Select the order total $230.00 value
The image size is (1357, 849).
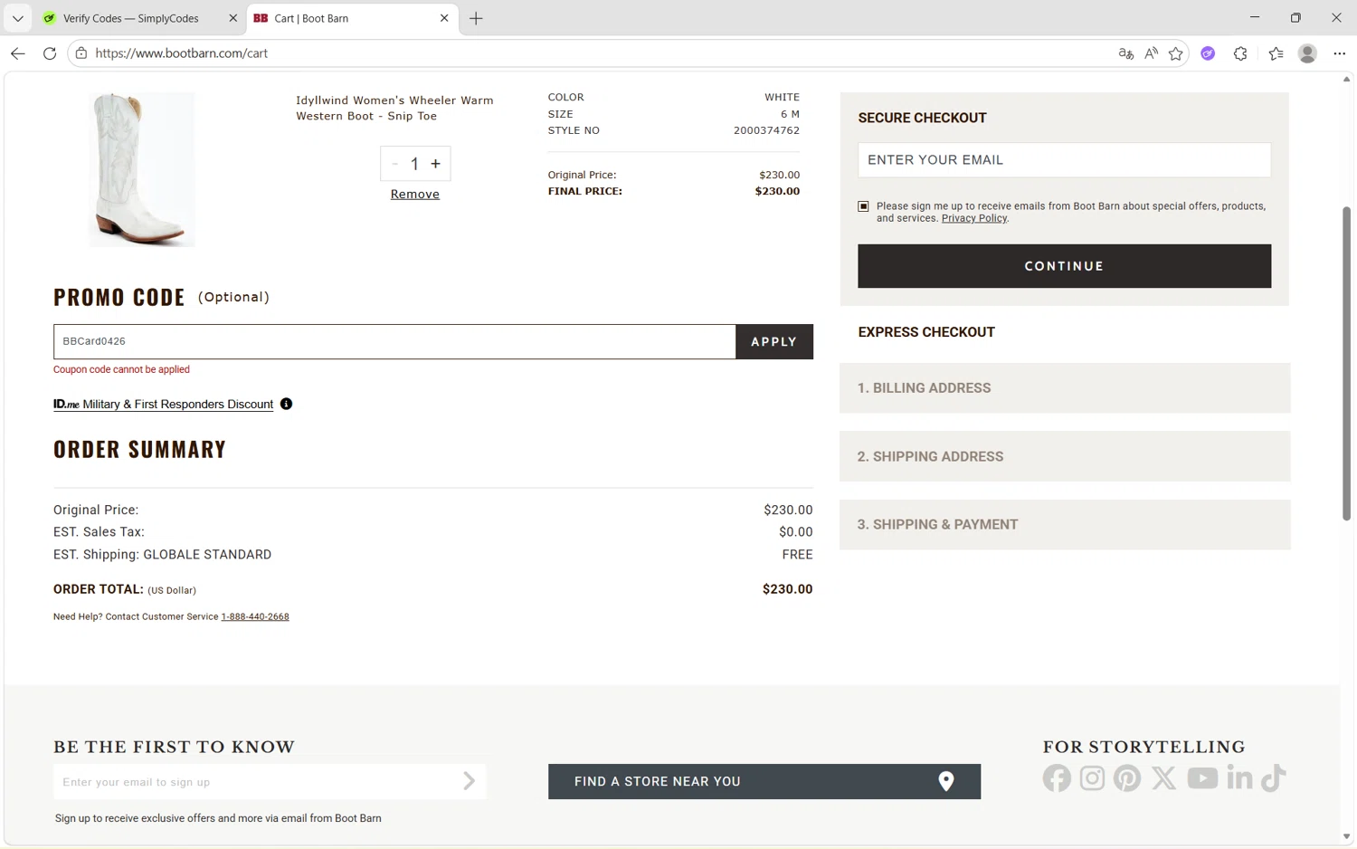coord(787,589)
